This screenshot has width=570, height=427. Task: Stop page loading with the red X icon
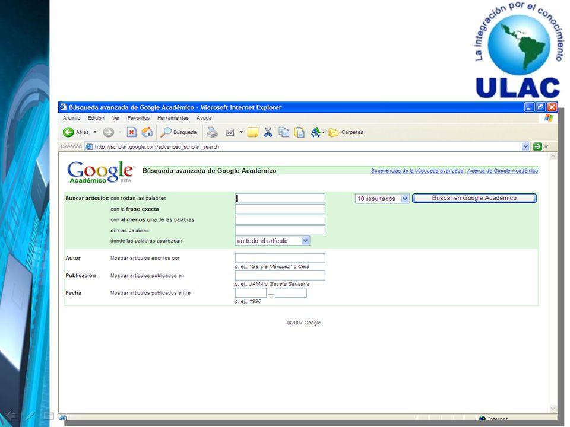click(x=132, y=132)
